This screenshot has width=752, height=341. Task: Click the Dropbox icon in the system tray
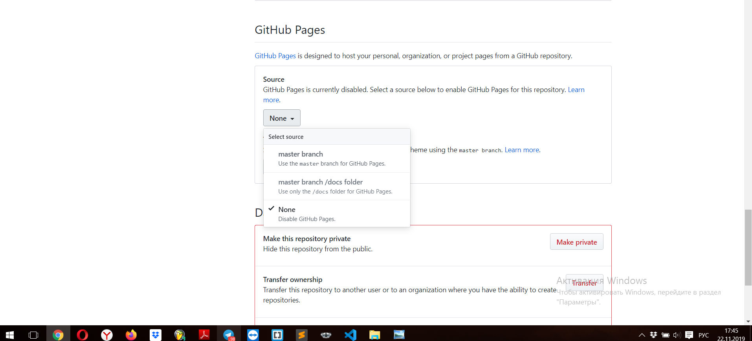pos(653,335)
